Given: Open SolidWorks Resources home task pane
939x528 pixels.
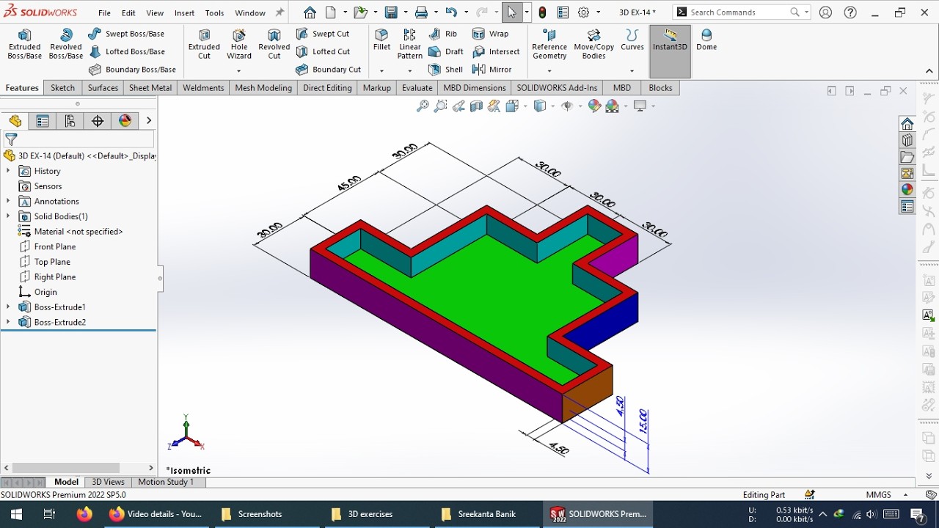Looking at the screenshot, I should 907,123.
